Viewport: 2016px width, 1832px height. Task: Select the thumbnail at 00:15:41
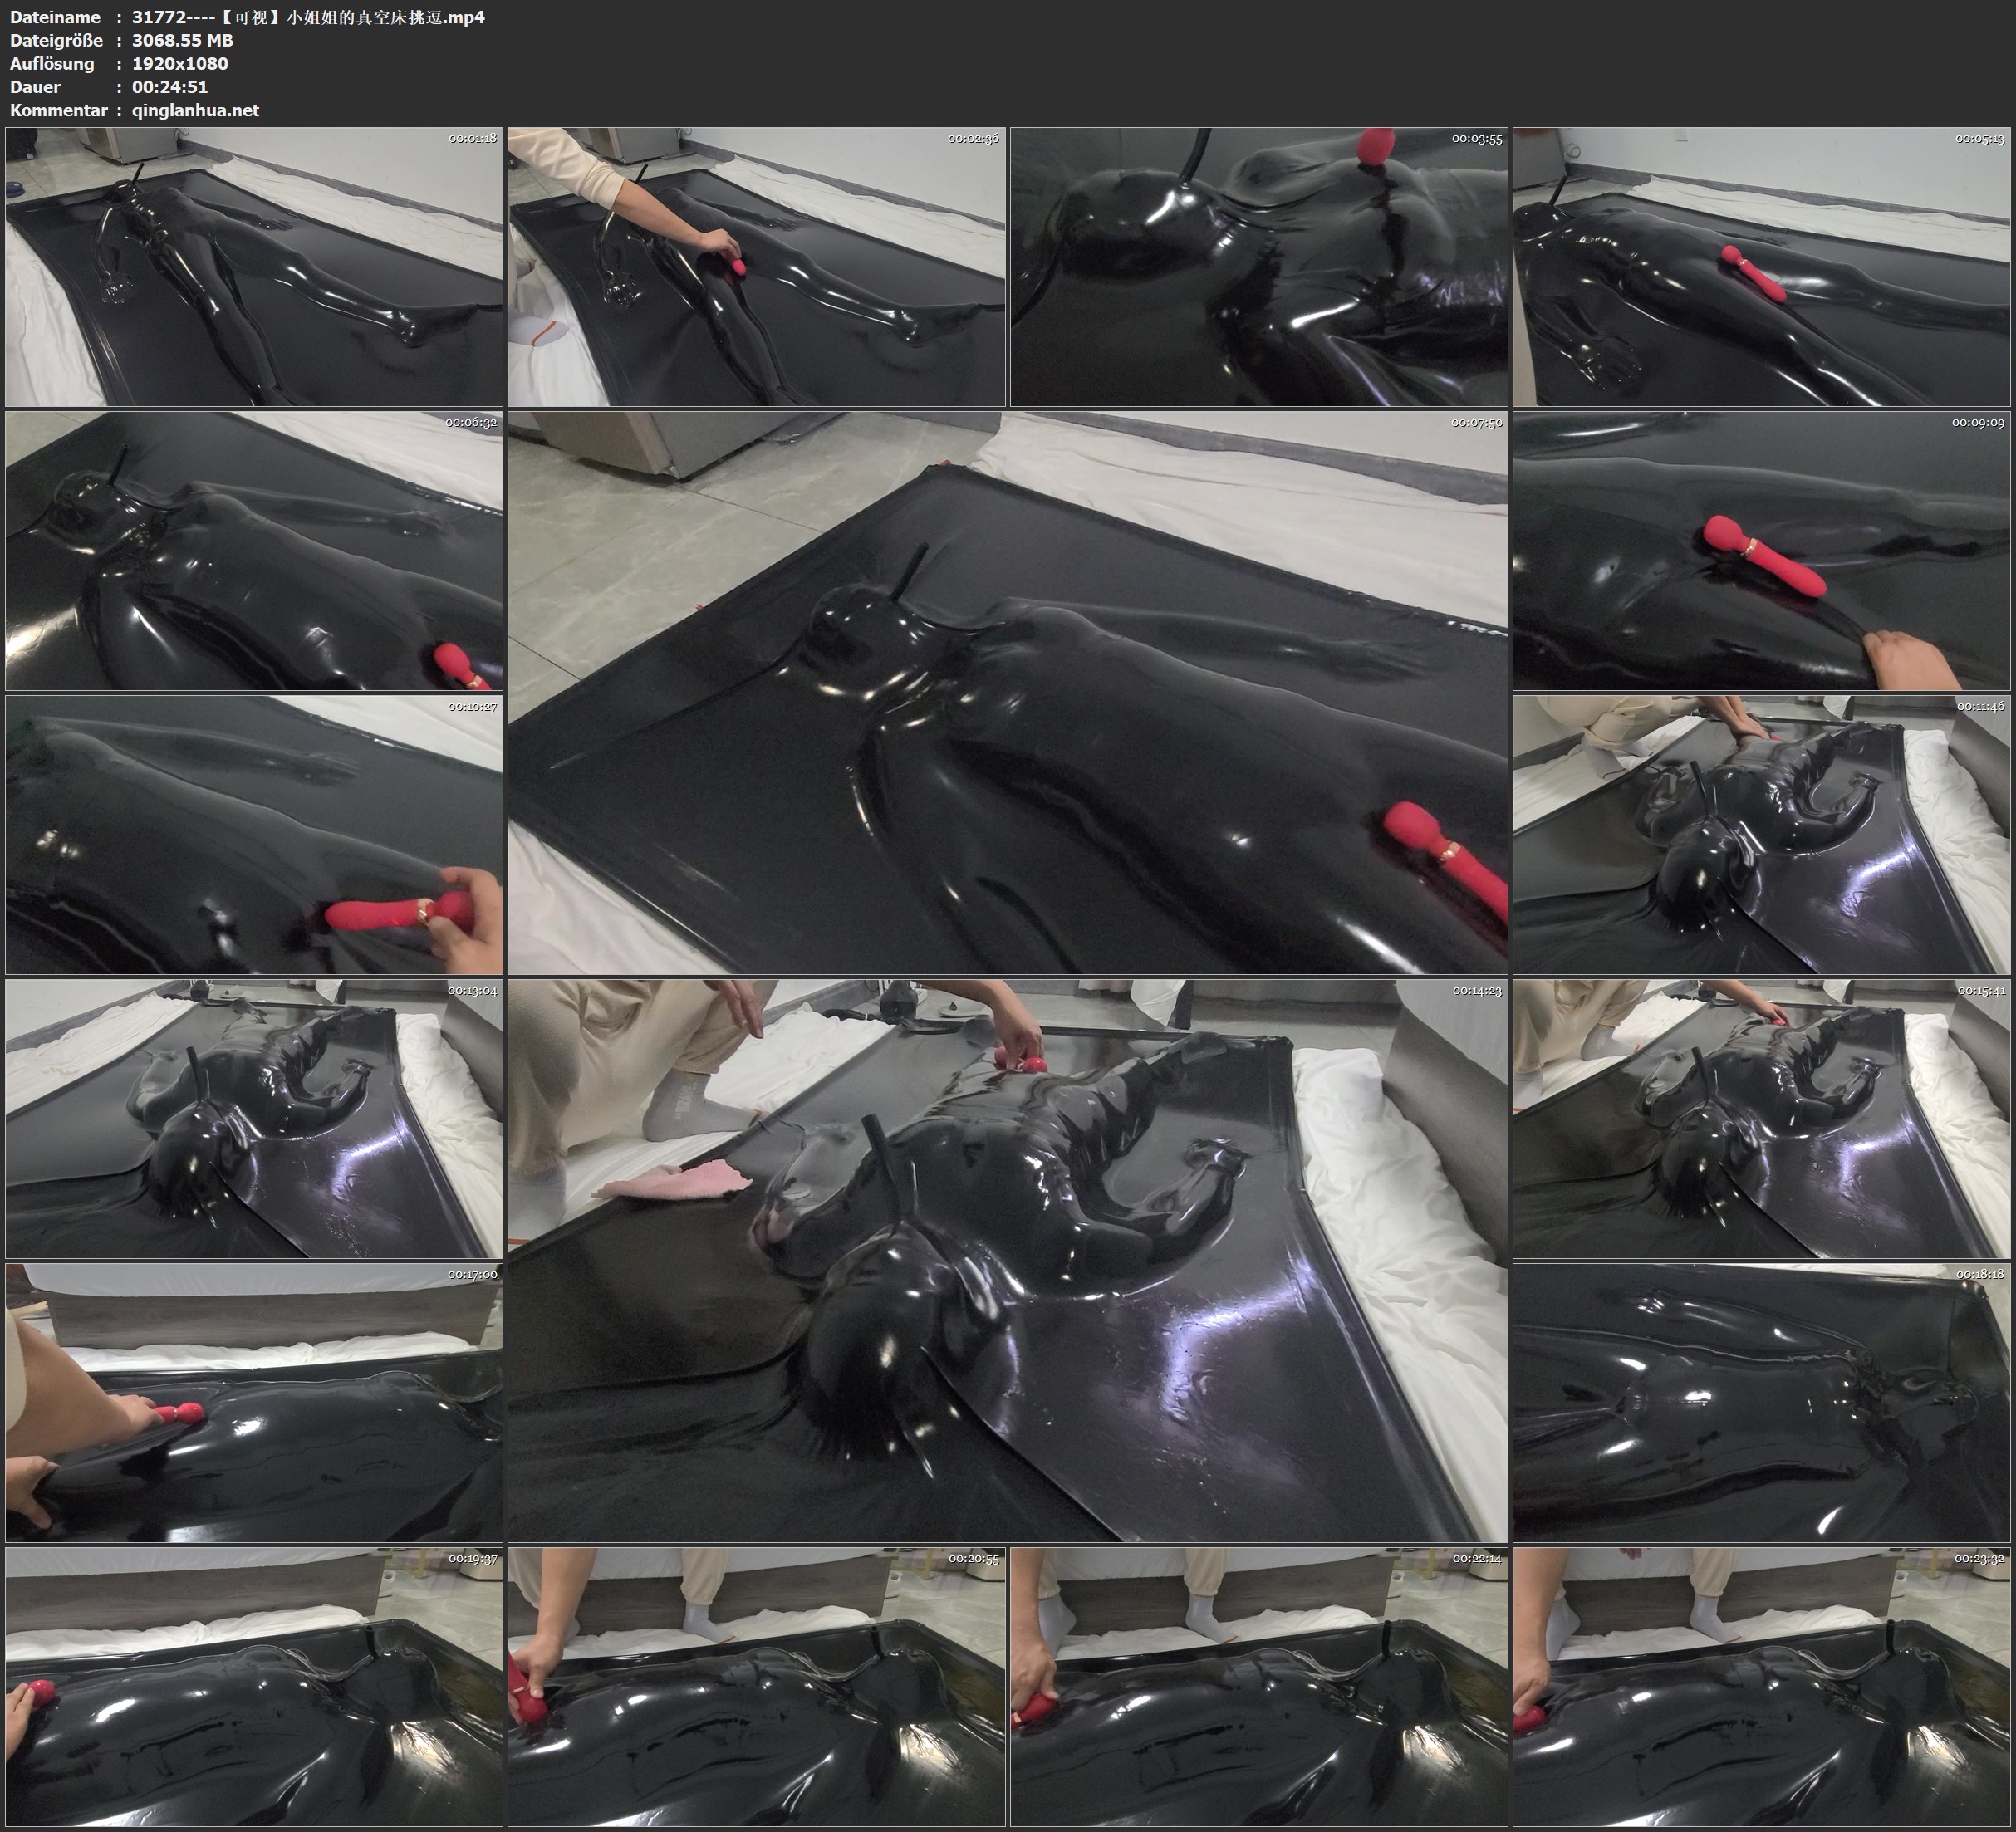(1761, 1119)
